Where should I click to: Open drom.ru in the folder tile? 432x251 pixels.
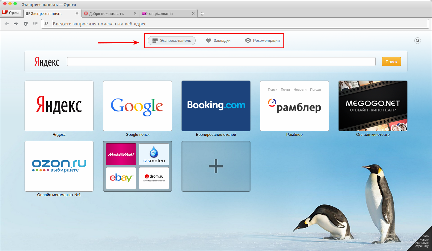tap(154, 178)
